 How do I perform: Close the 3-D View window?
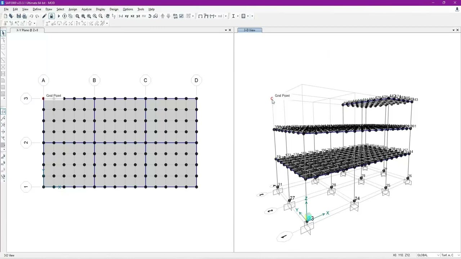[457, 30]
